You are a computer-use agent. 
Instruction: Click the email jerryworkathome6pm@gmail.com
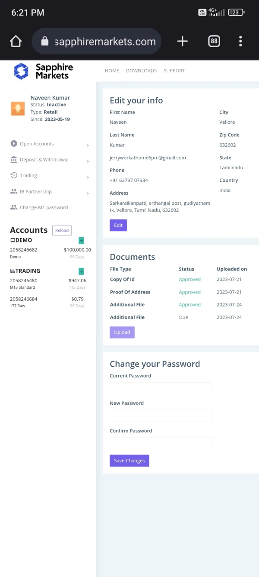(148, 158)
